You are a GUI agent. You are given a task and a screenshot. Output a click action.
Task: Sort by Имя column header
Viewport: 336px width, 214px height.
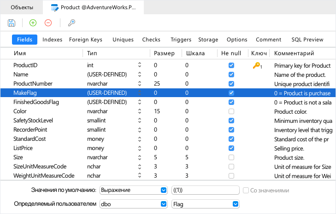tap(20, 53)
